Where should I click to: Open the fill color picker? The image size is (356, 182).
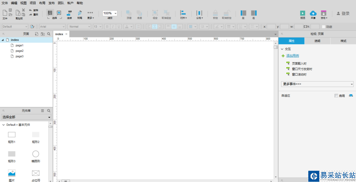coord(192,27)
